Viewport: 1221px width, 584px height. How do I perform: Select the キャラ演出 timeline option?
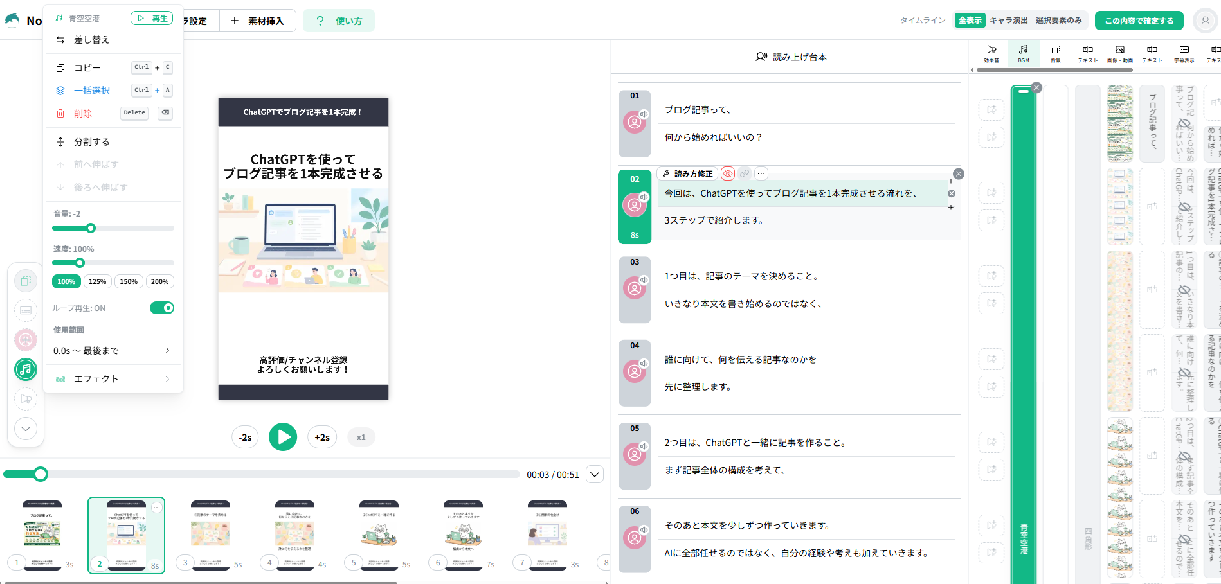click(x=1009, y=21)
